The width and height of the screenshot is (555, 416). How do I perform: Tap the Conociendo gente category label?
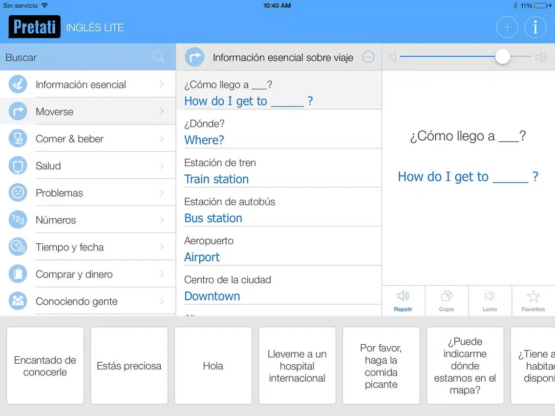click(76, 301)
